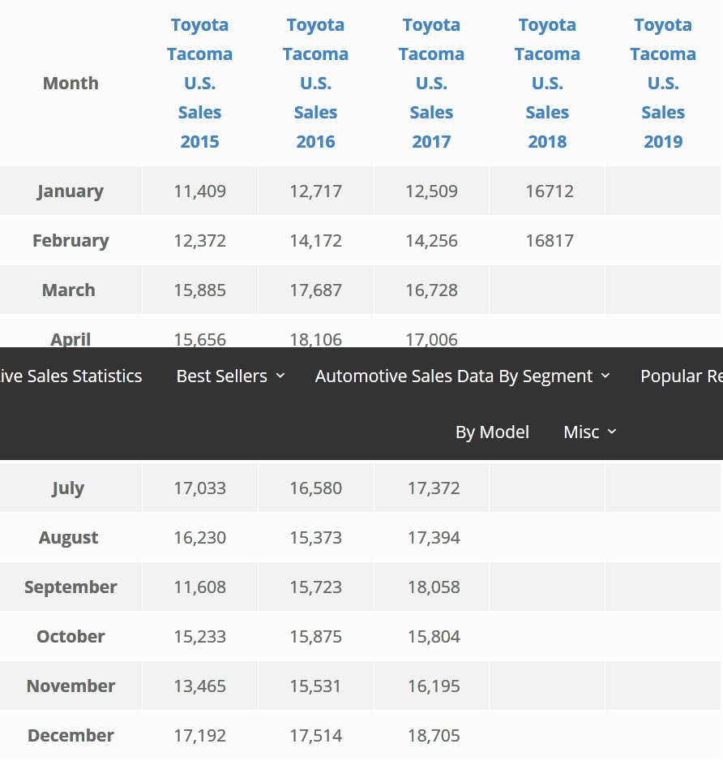The image size is (723, 761).
Task: Click March 2016 value 17,687
Action: pos(315,290)
